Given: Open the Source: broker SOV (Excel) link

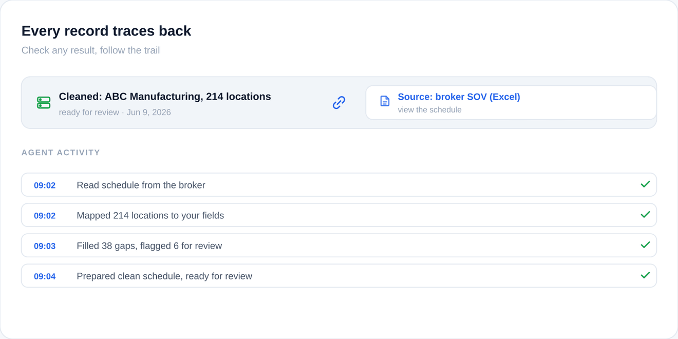Looking at the screenshot, I should click(459, 97).
